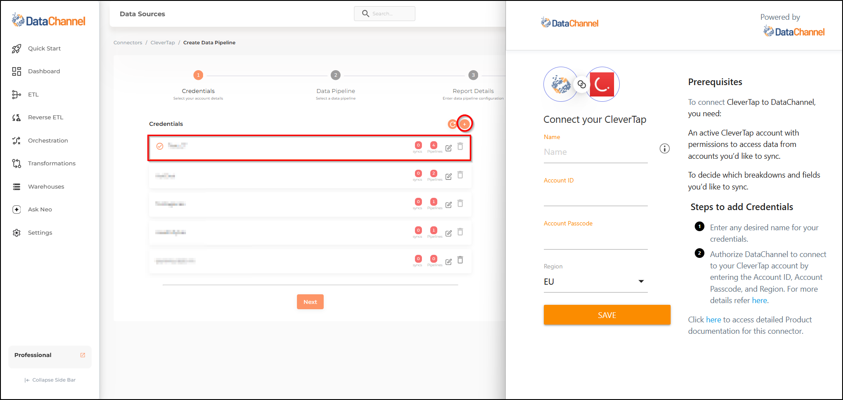Open the Region dropdown showing EU

click(x=596, y=282)
